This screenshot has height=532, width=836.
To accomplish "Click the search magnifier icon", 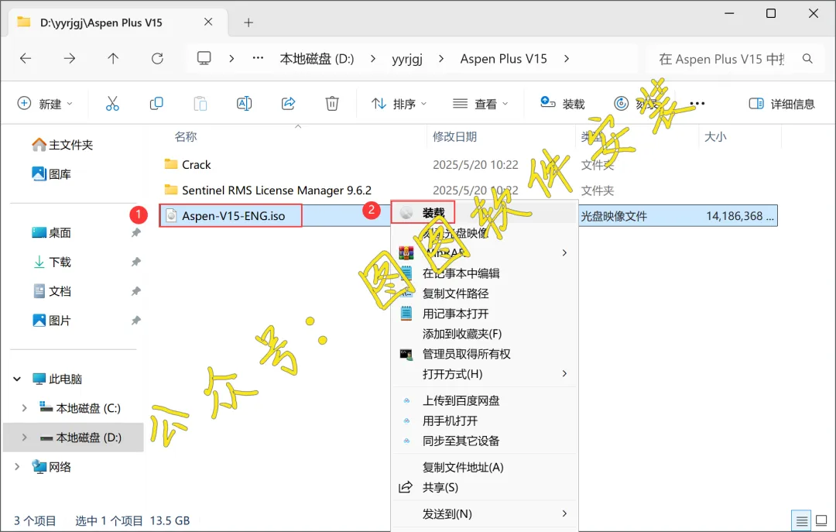I will tap(807, 59).
